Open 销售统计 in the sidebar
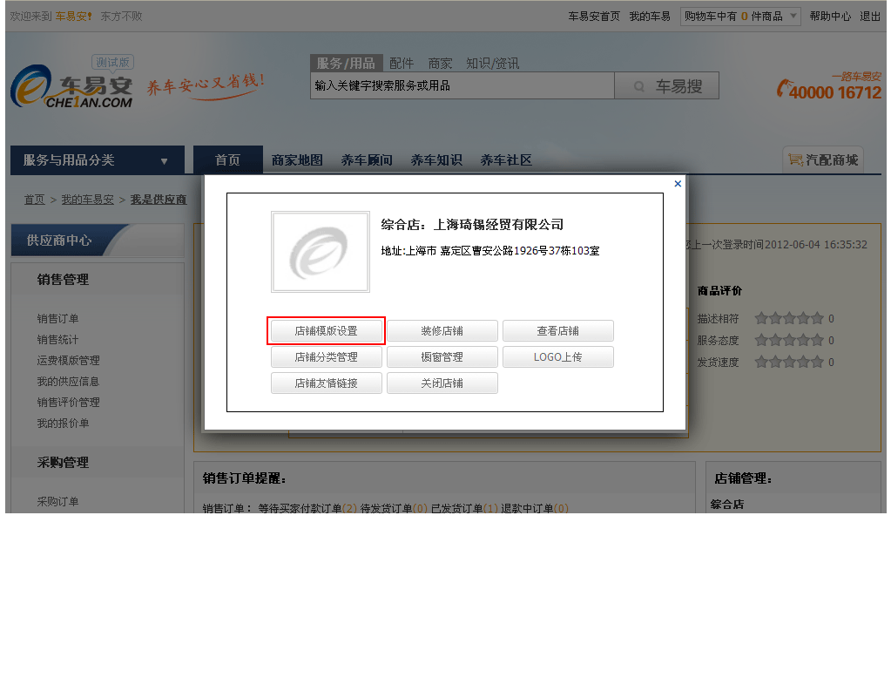891x678 pixels. (x=58, y=340)
